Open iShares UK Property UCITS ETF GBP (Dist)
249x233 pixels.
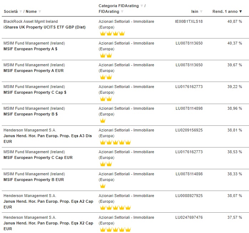point(45,27)
